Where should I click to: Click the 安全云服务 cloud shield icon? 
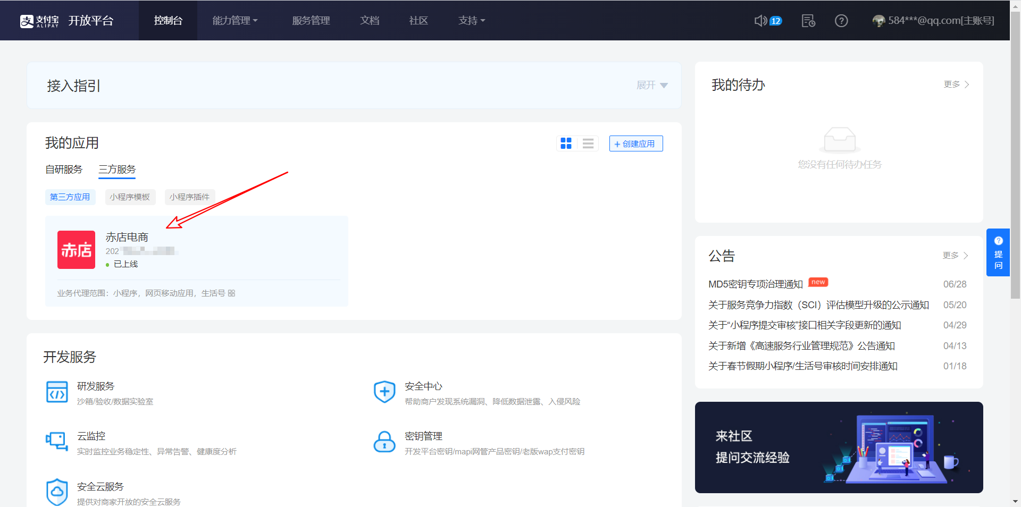[57, 492]
